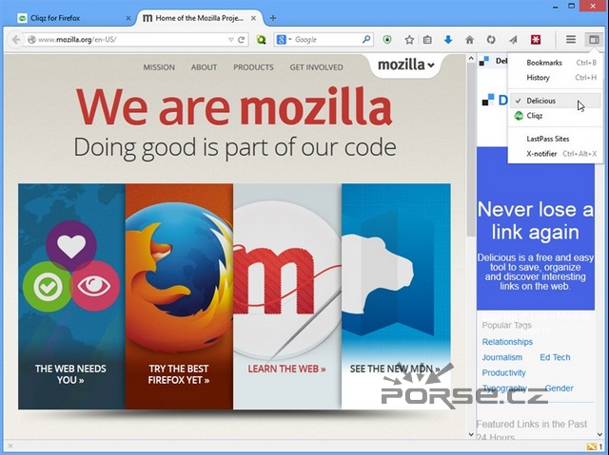Click the green shield icon in toolbar
This screenshot has width=609, height=455.
click(x=388, y=40)
